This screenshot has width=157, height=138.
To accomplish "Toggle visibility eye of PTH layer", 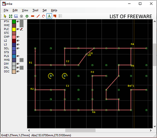I will point(18,21).
